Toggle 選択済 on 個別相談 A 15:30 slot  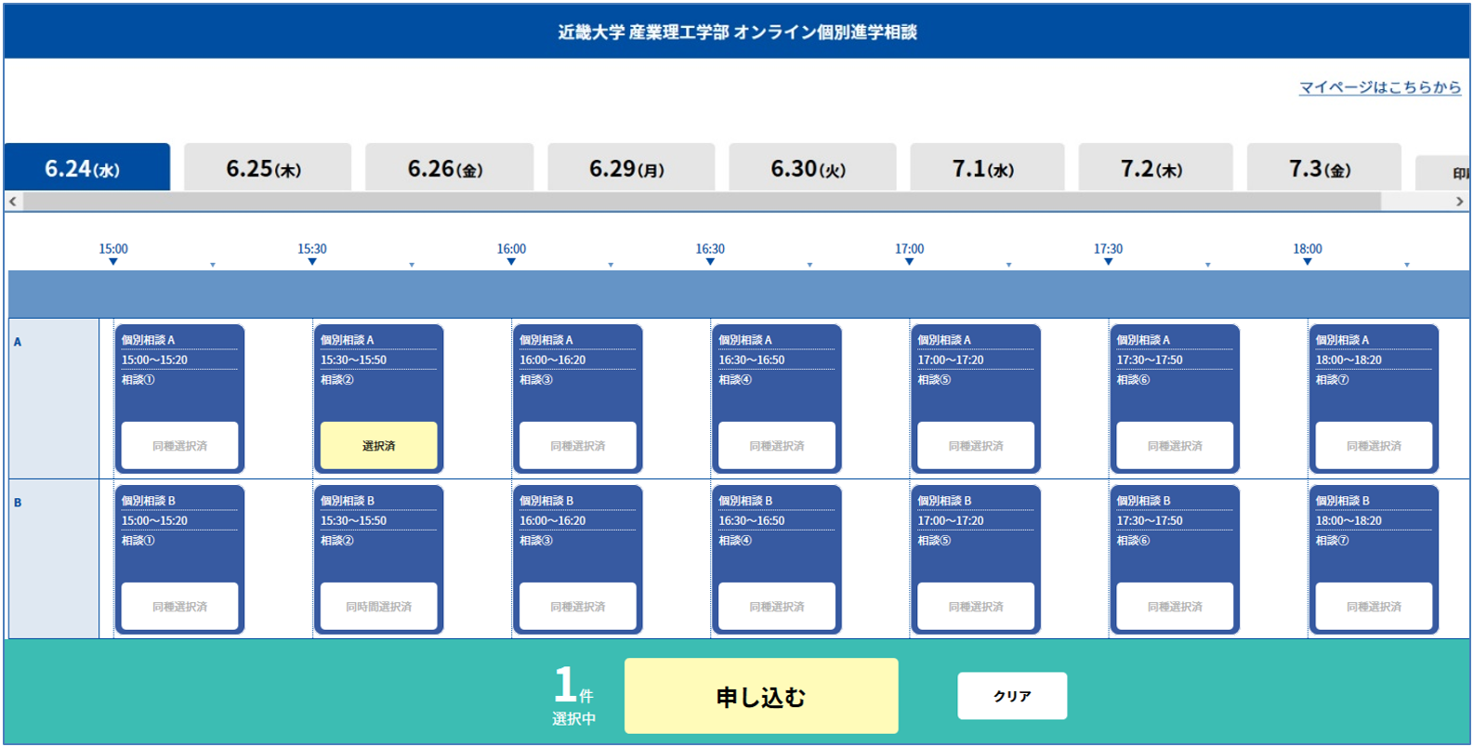point(378,446)
